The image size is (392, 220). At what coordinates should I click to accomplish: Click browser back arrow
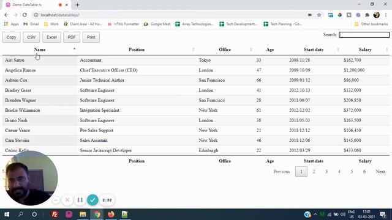coord(6,15)
